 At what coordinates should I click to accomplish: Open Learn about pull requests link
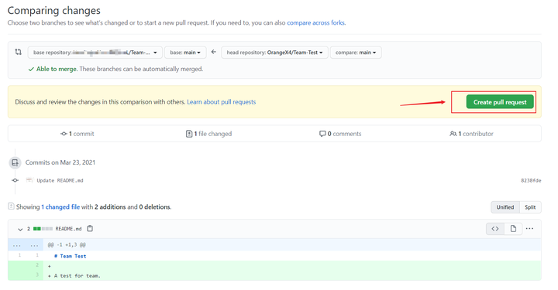[x=222, y=102]
